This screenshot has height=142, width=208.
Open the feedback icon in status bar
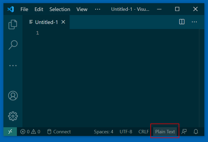(184, 132)
